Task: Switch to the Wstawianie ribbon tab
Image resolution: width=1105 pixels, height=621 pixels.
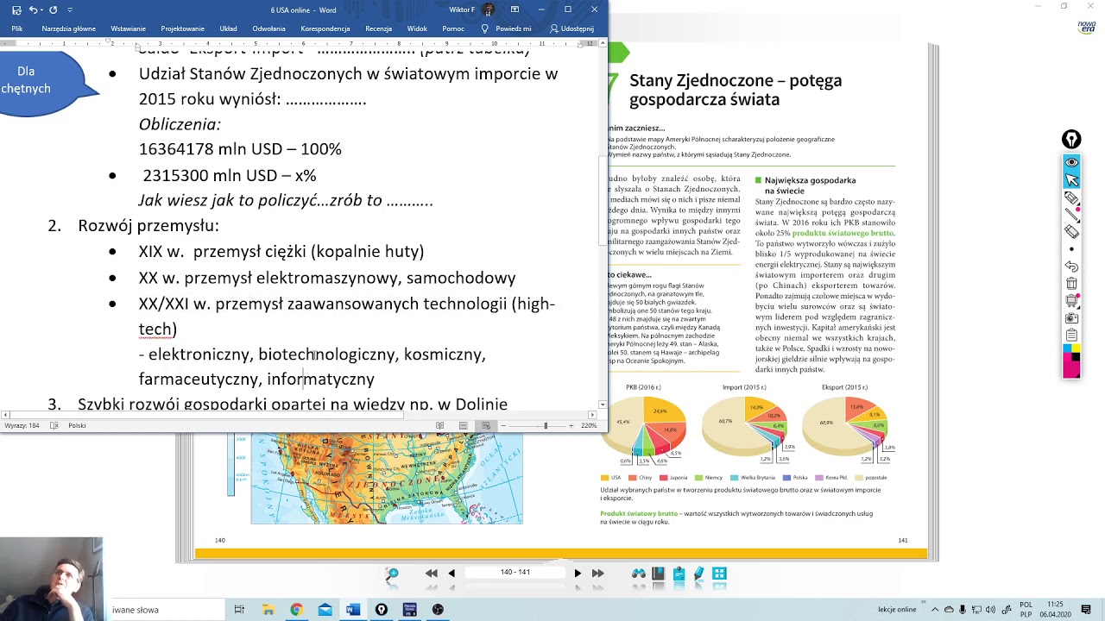Action: pos(128,28)
